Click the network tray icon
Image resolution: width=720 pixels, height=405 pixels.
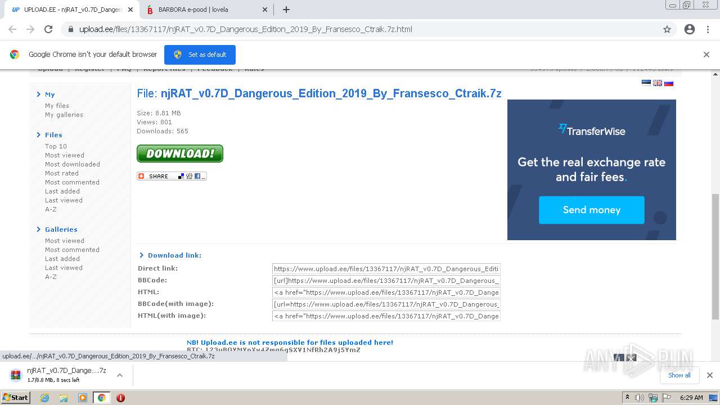pos(654,398)
